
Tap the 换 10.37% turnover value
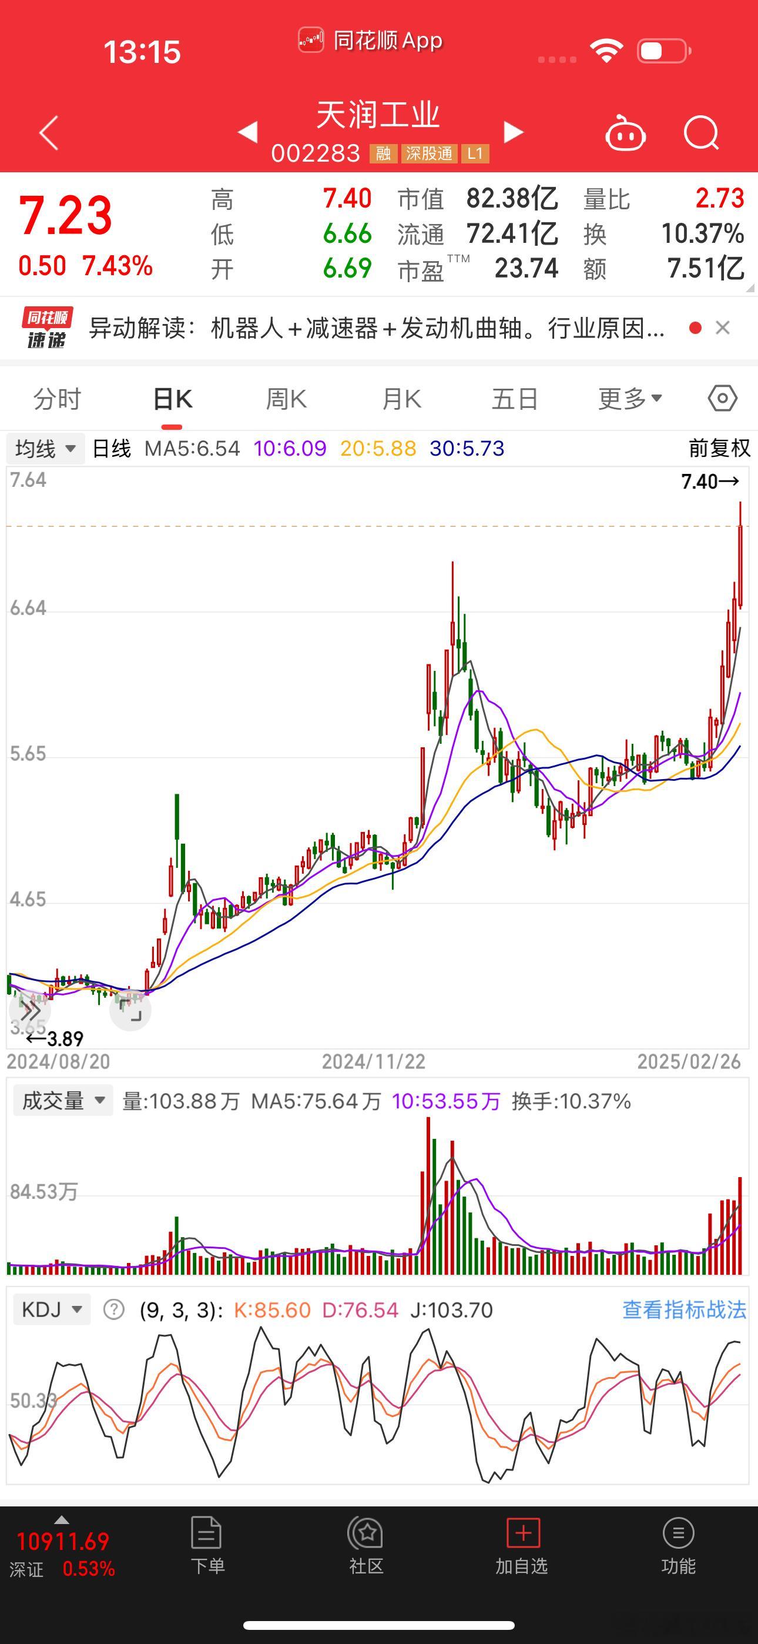703,233
